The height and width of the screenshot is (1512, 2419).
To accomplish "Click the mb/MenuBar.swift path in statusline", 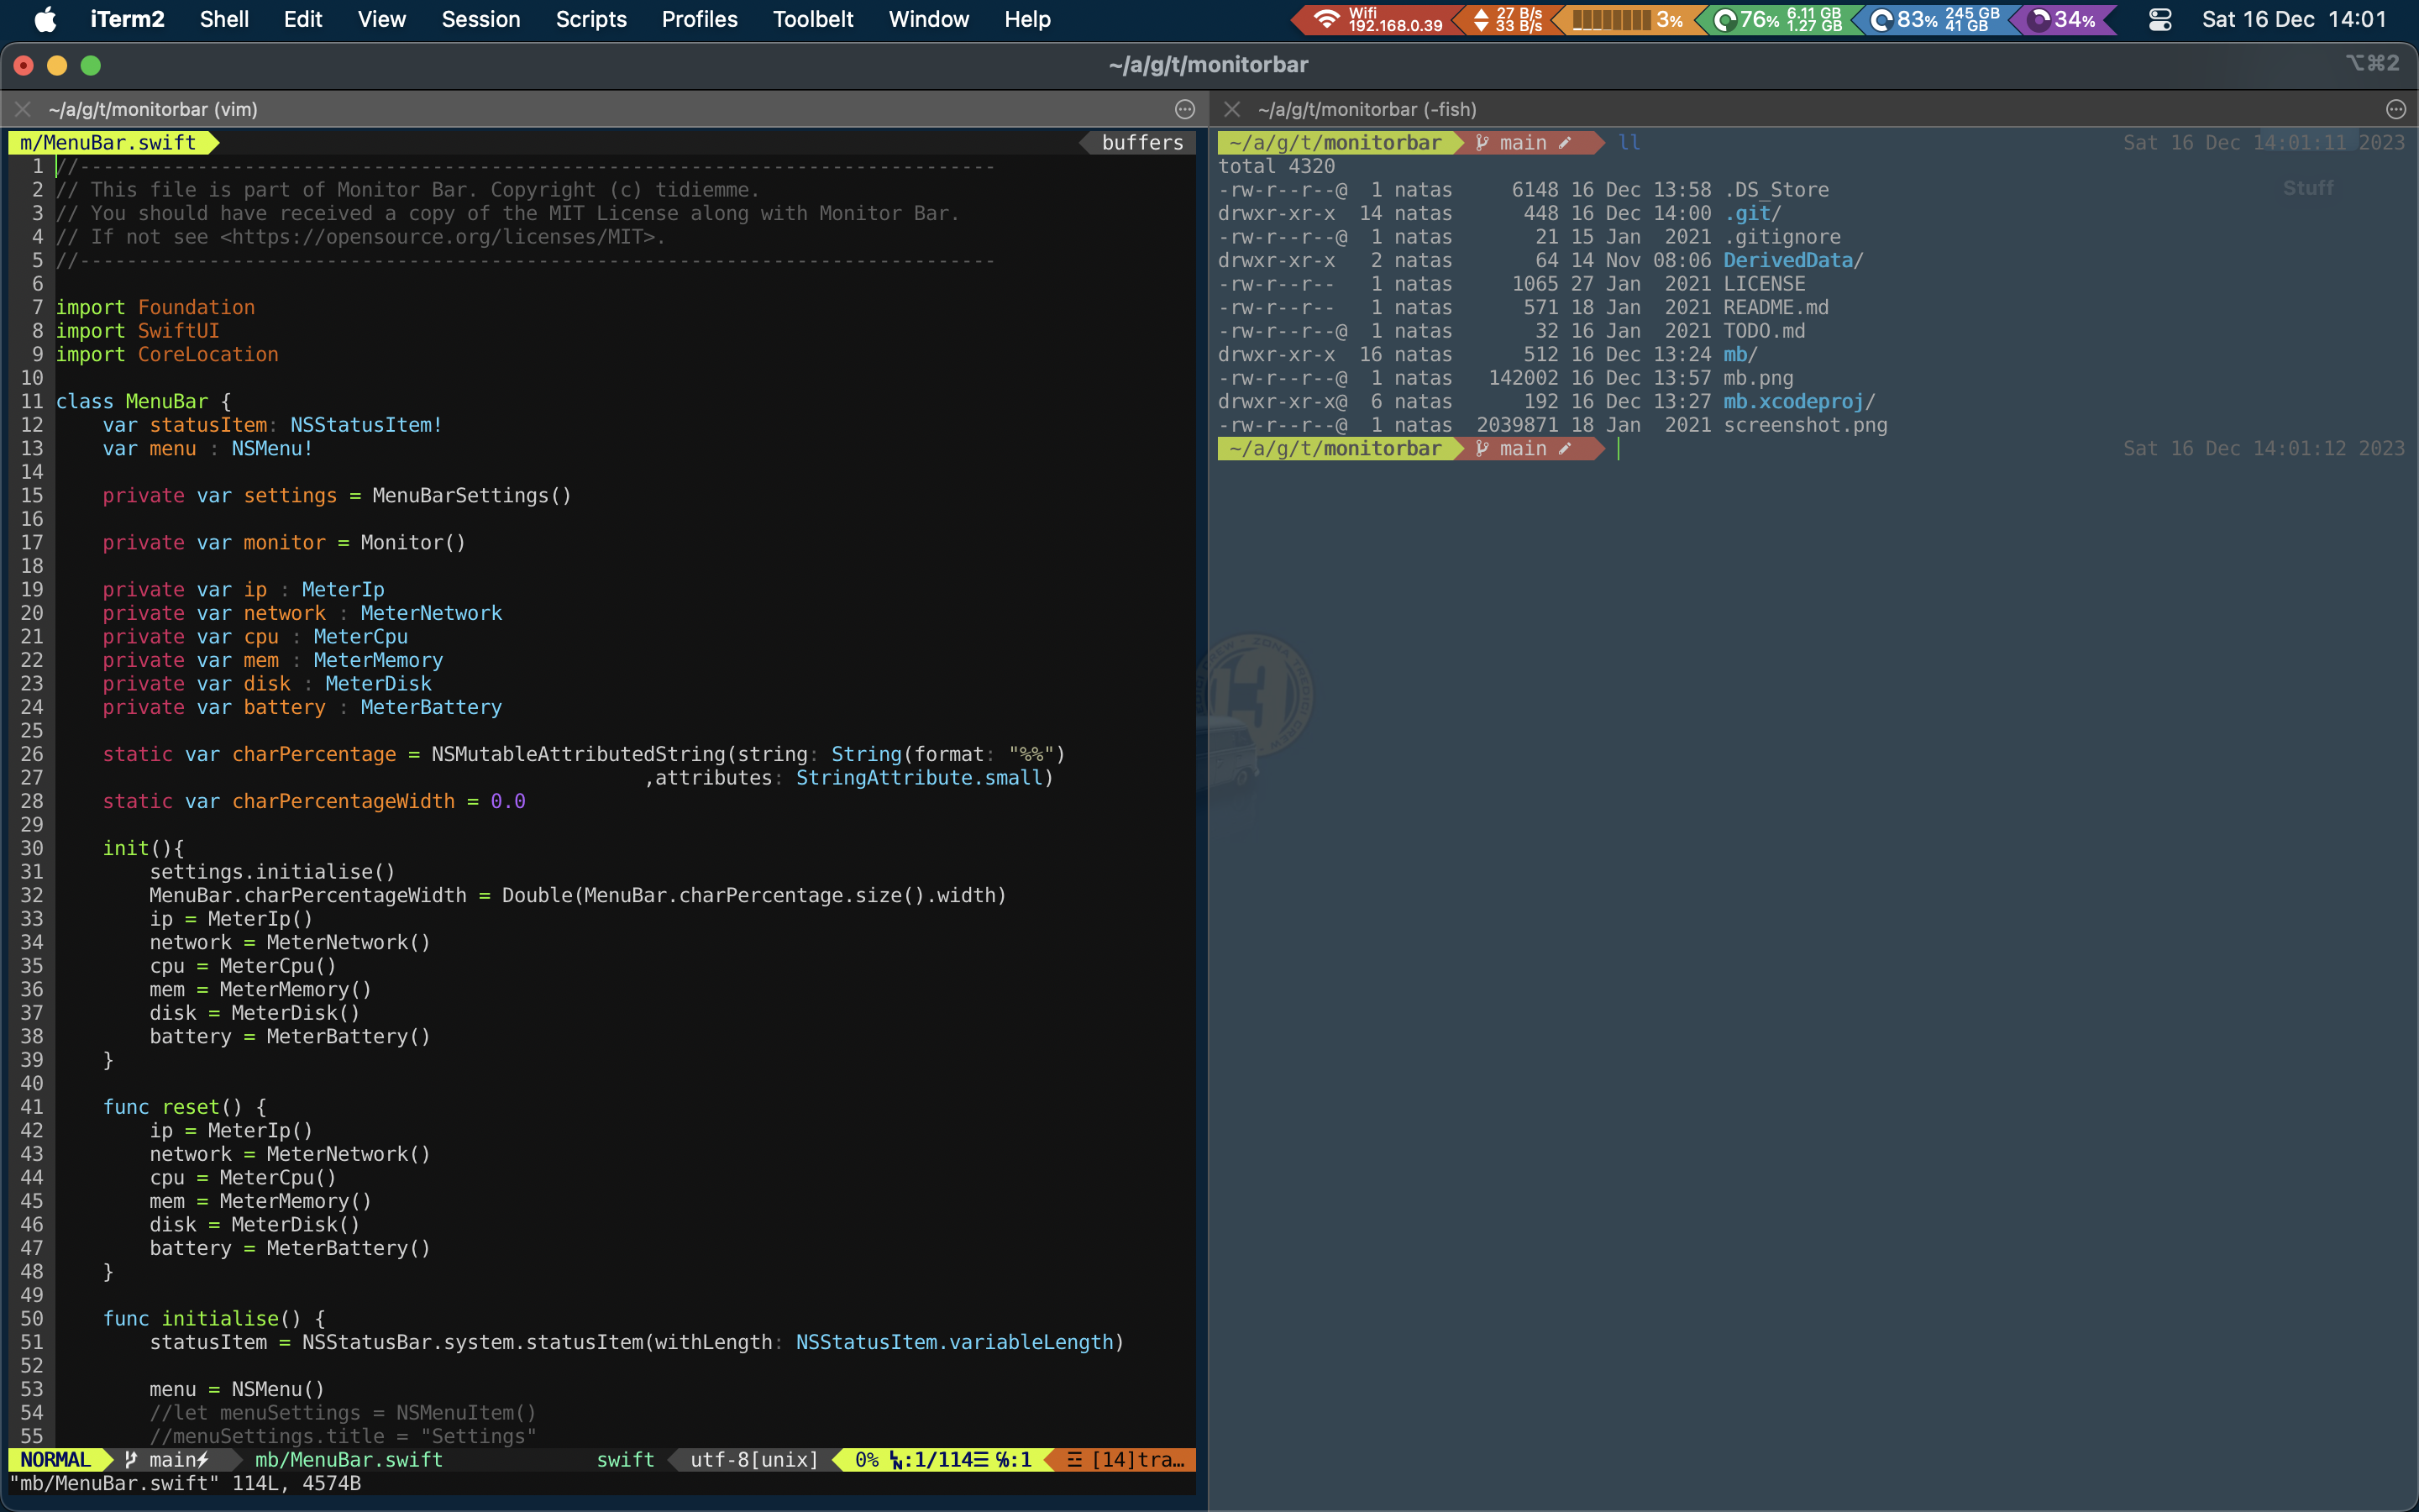I will point(349,1459).
